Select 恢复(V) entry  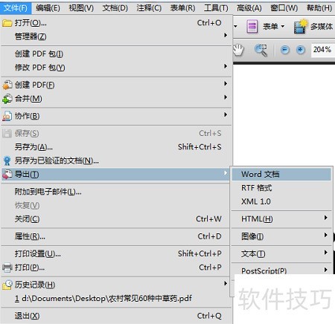click(115, 205)
